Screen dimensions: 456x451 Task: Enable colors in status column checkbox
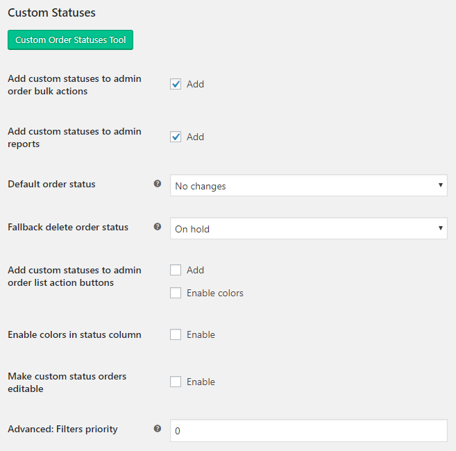pyautogui.click(x=176, y=334)
